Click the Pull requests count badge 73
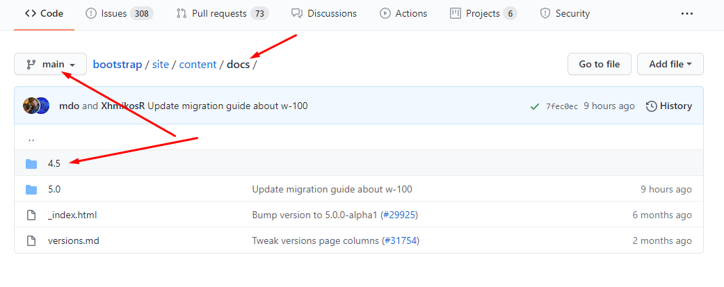 (260, 14)
